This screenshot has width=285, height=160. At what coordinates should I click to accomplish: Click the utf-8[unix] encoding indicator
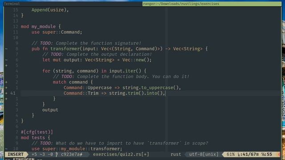click(x=204, y=154)
